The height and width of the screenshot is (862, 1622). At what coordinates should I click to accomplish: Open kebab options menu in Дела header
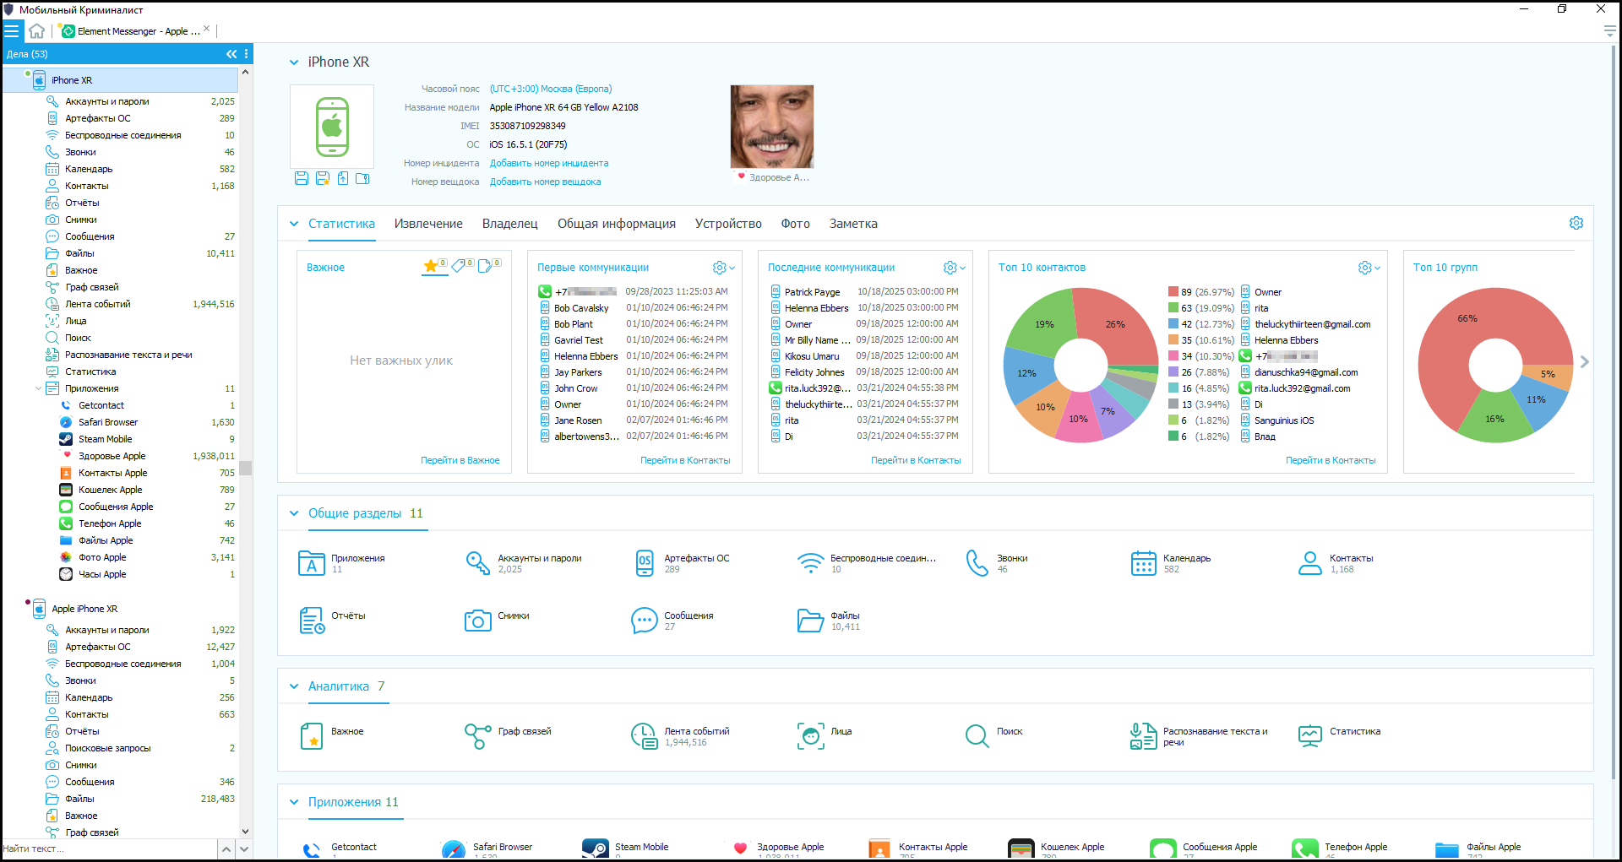(x=247, y=54)
